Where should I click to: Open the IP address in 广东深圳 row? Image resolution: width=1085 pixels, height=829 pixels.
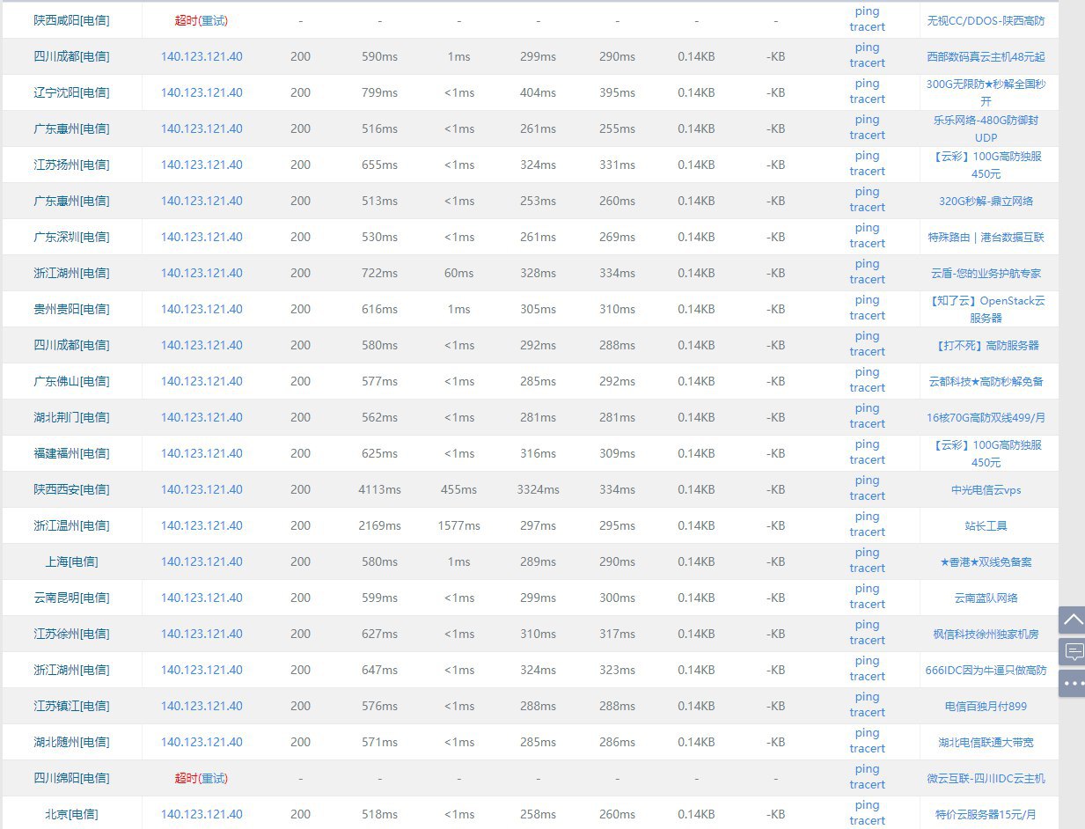point(202,237)
